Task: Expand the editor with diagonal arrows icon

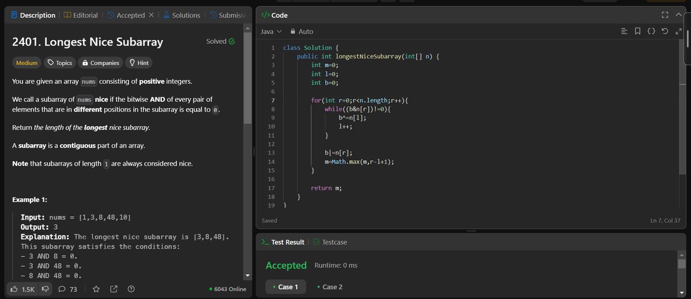Action: 678,31
